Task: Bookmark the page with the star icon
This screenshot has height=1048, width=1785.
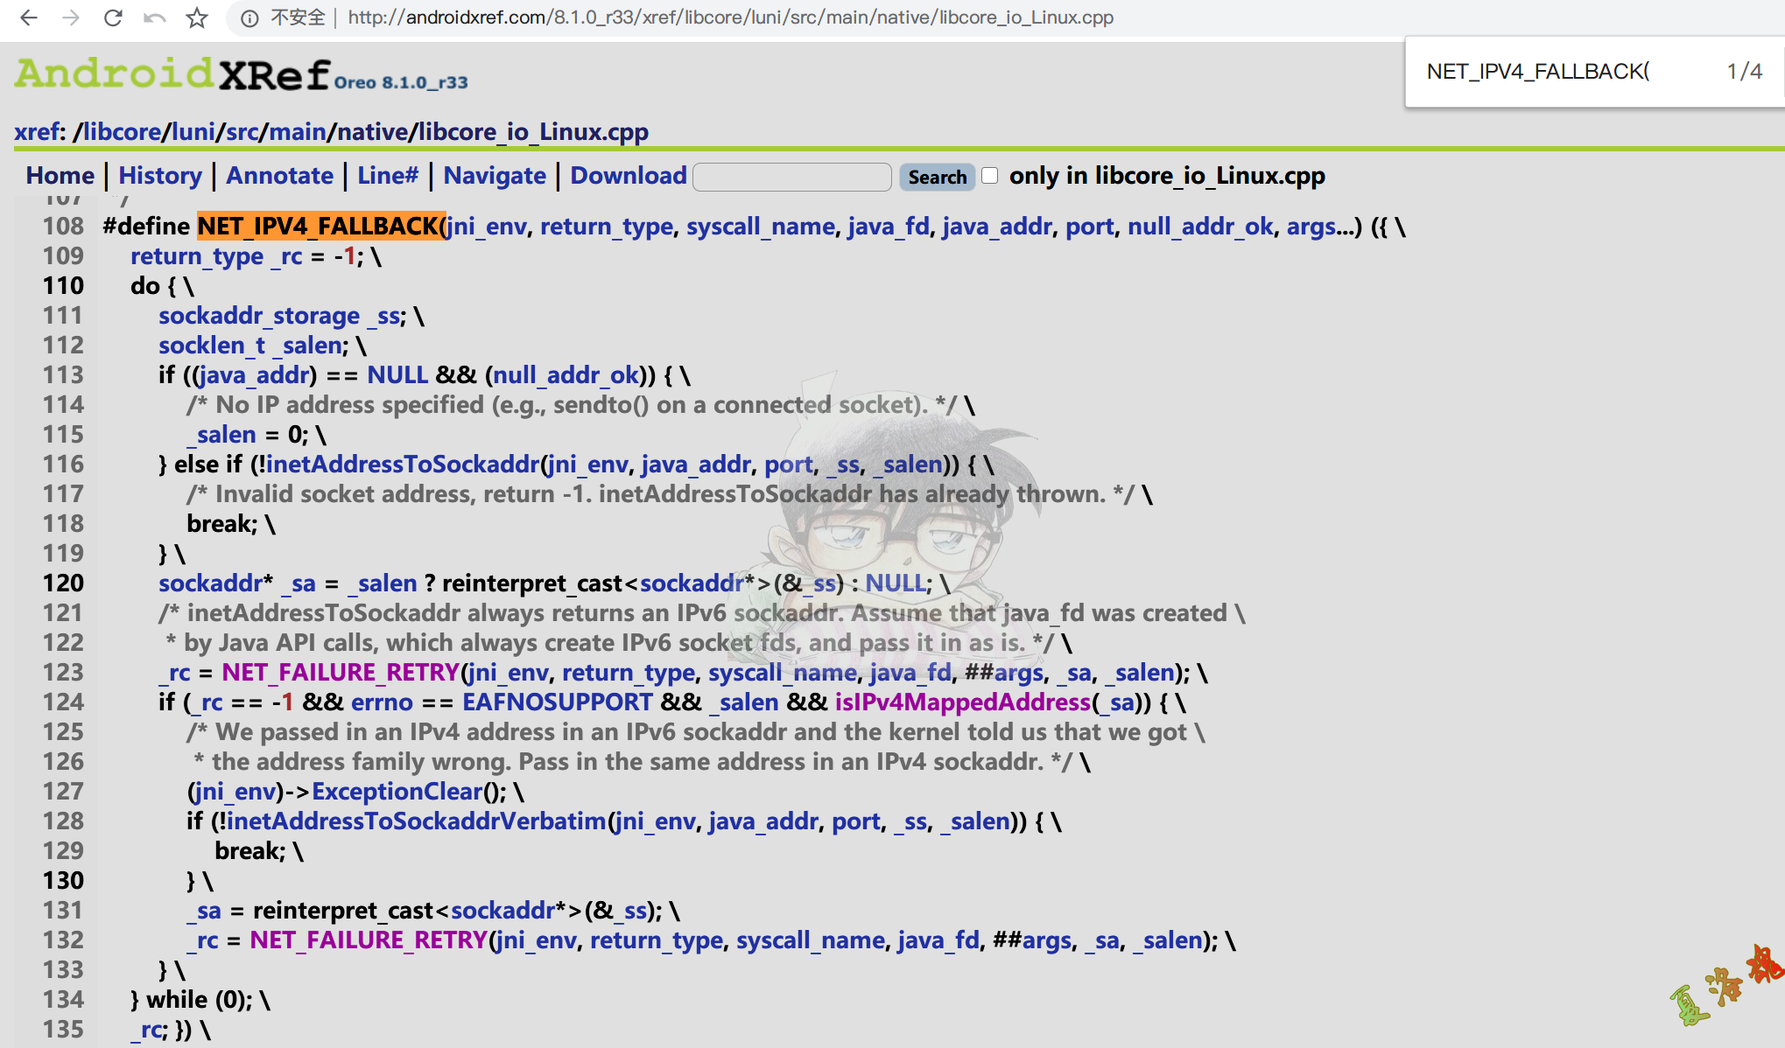Action: pyautogui.click(x=197, y=17)
